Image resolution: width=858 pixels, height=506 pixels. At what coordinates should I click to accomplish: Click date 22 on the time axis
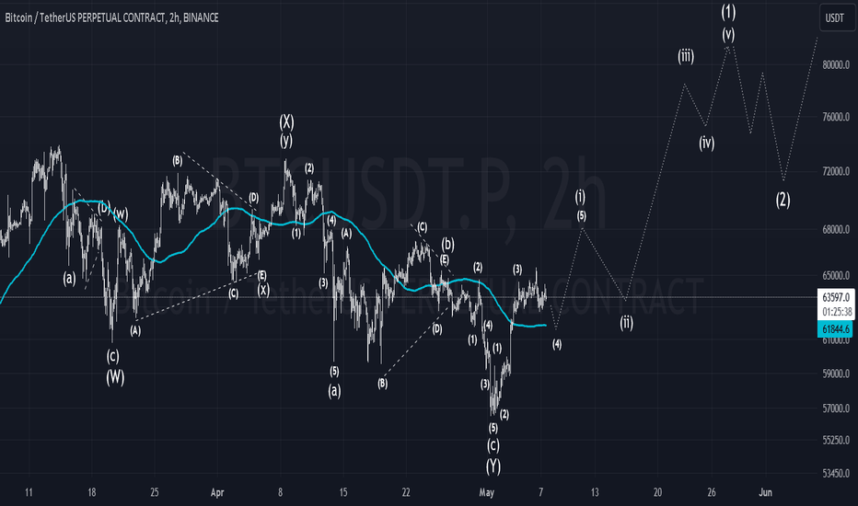tap(405, 492)
